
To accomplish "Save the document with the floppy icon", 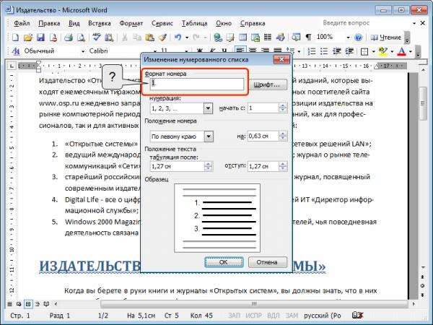I will point(40,38).
